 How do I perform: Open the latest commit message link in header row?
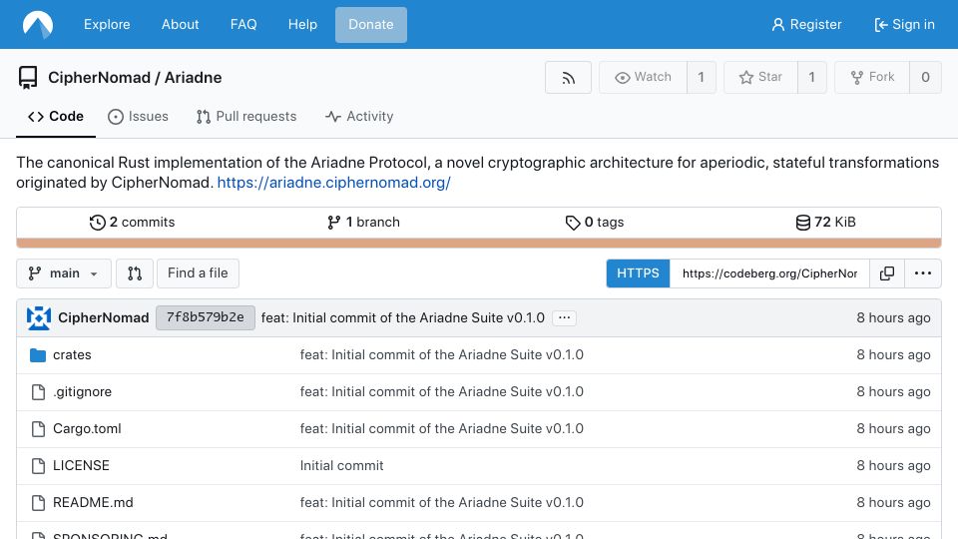coord(402,317)
